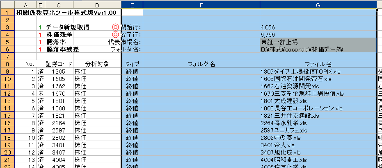Click the ファイル名 header cell
The width and height of the screenshot is (382, 168).
point(318,64)
